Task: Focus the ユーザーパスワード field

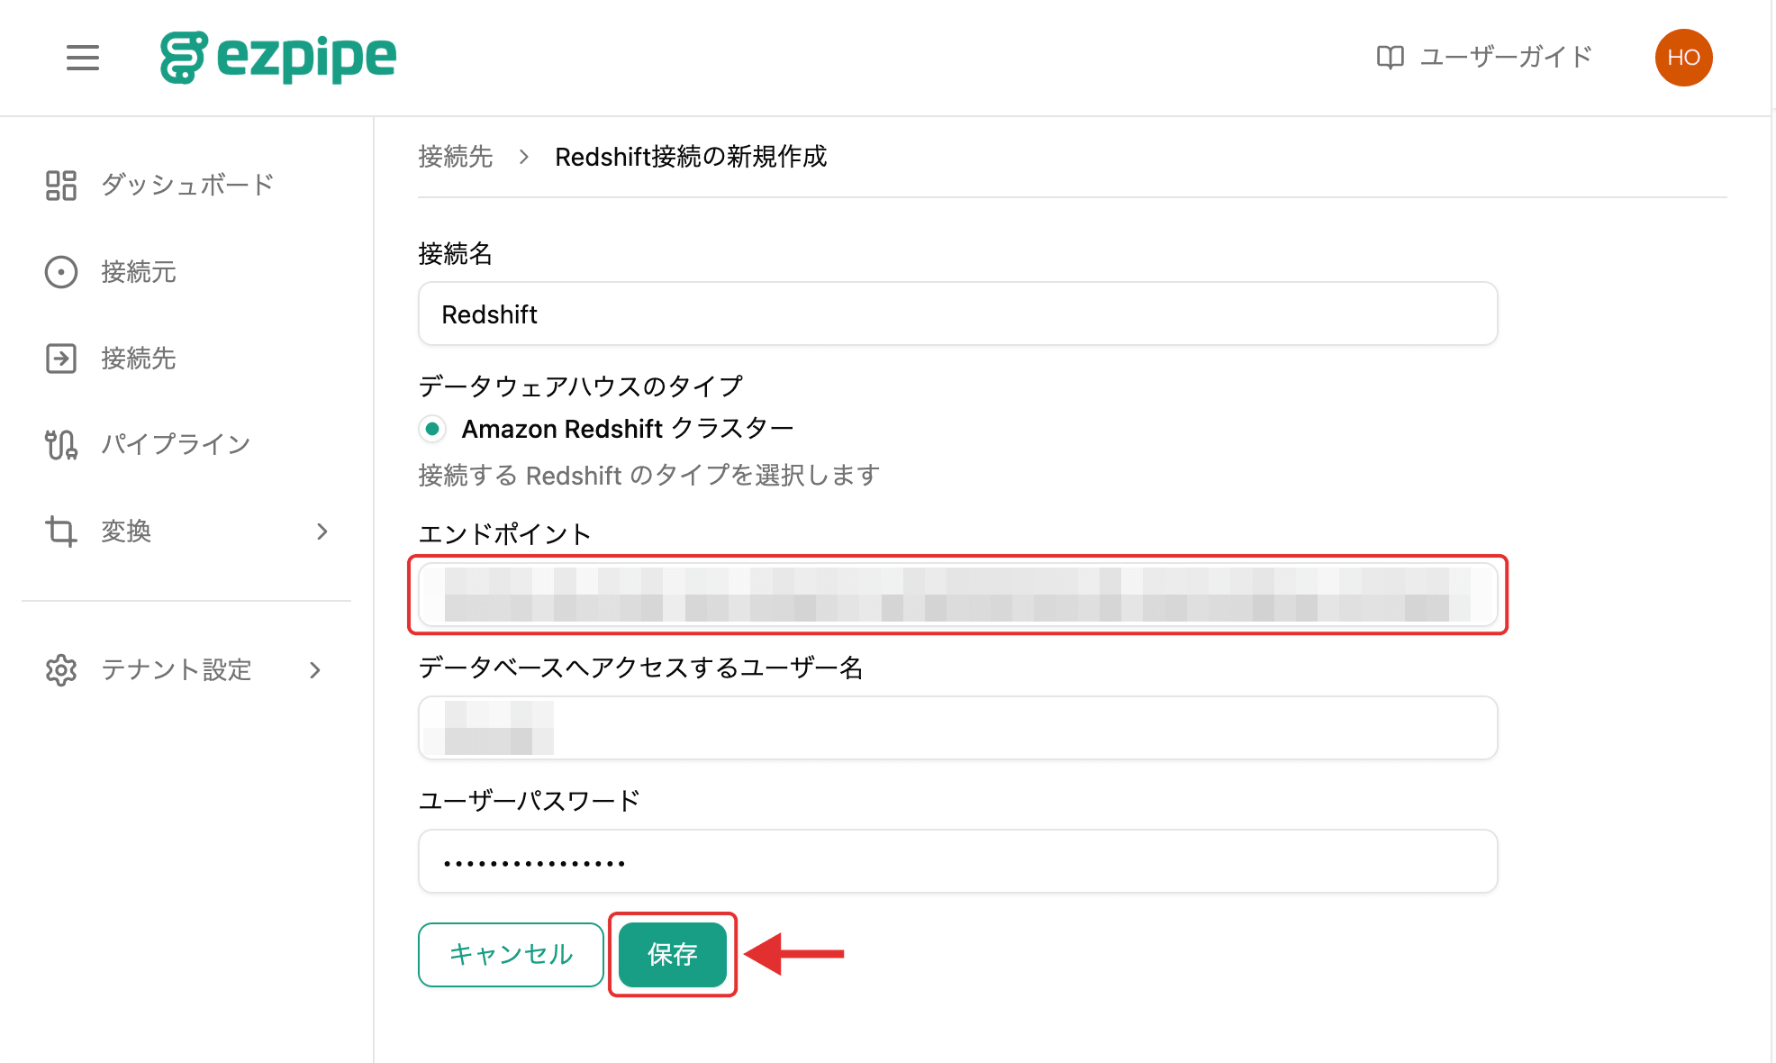Action: click(x=957, y=861)
